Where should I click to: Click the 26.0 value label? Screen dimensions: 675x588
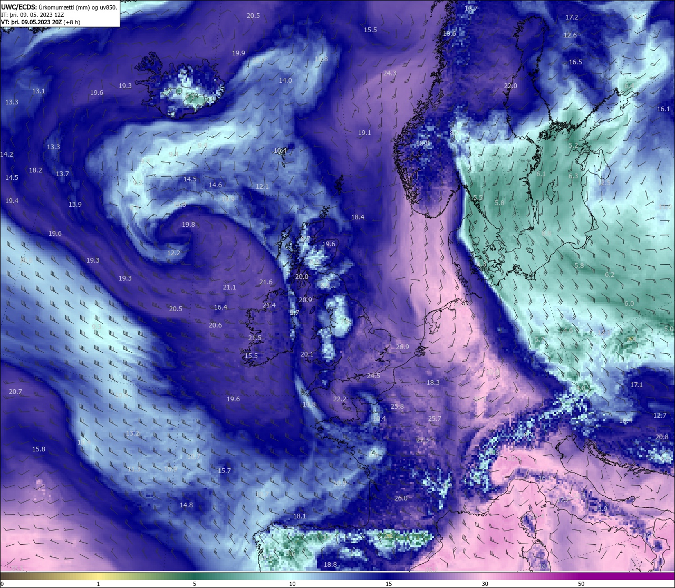coord(401,498)
